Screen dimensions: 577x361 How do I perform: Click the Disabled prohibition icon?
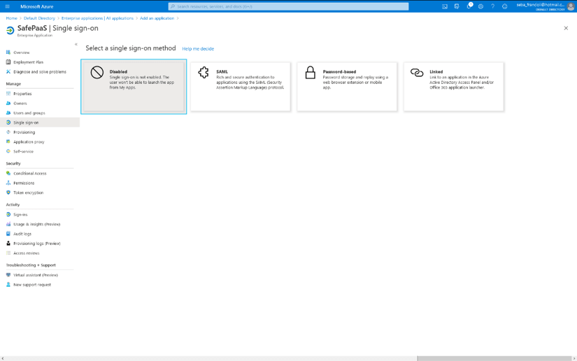coord(97,73)
